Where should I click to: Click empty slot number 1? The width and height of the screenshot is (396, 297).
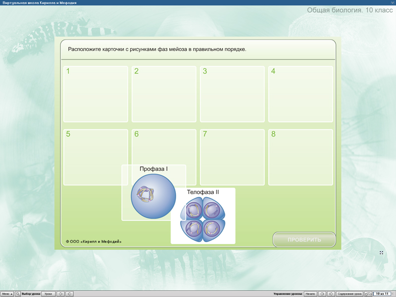(96, 94)
